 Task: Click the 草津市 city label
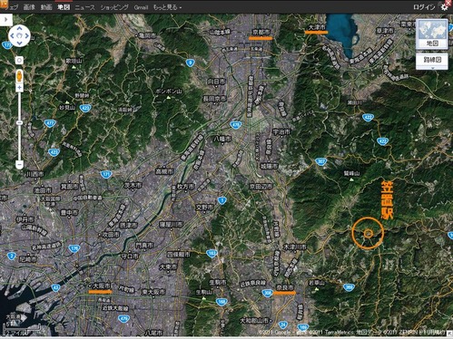[385, 31]
